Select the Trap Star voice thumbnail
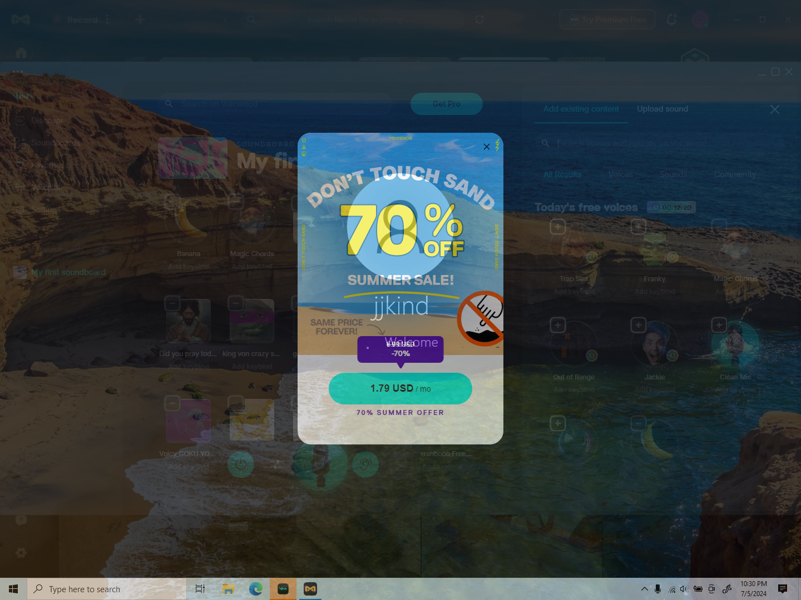This screenshot has height=600, width=801. coord(574,246)
